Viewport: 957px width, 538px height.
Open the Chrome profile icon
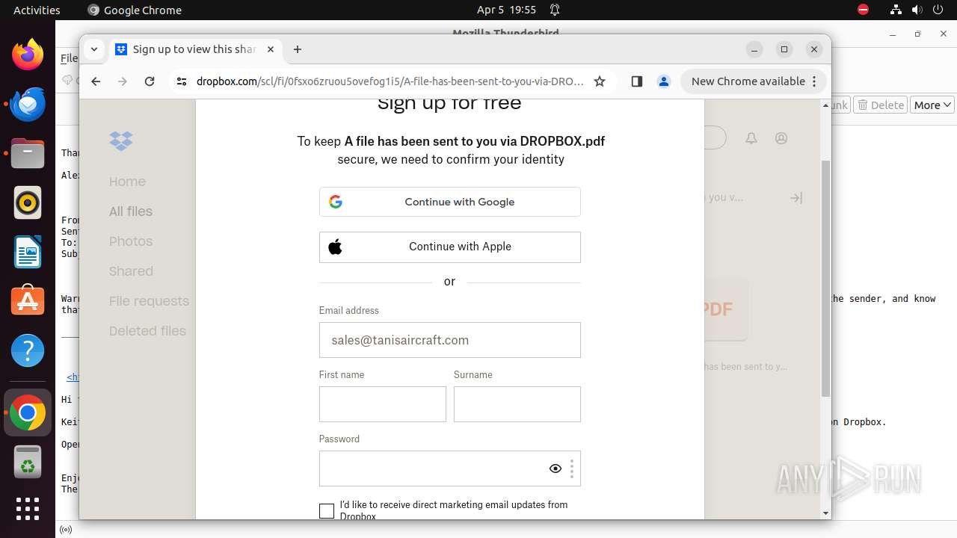[x=663, y=81]
